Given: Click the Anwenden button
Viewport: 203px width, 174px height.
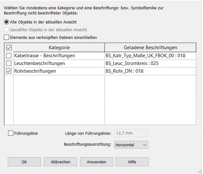Looking at the screenshot, I should (x=96, y=162).
